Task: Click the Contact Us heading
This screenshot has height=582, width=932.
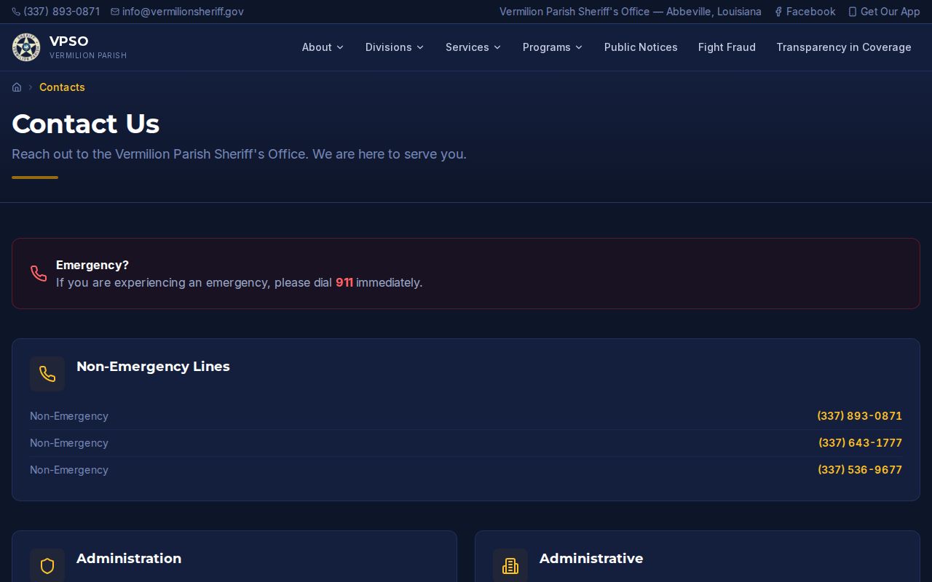Action: (86, 124)
